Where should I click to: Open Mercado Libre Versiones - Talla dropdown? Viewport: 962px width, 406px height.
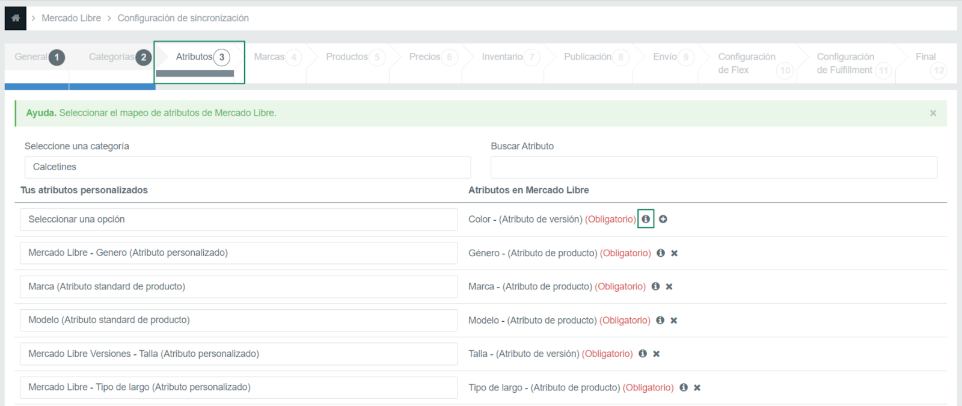pos(239,354)
